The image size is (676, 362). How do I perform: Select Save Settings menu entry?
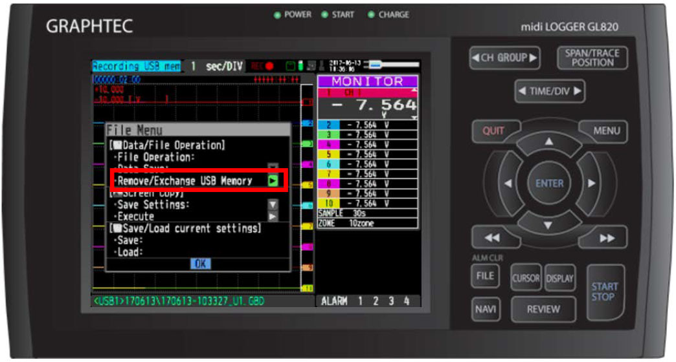(x=152, y=204)
